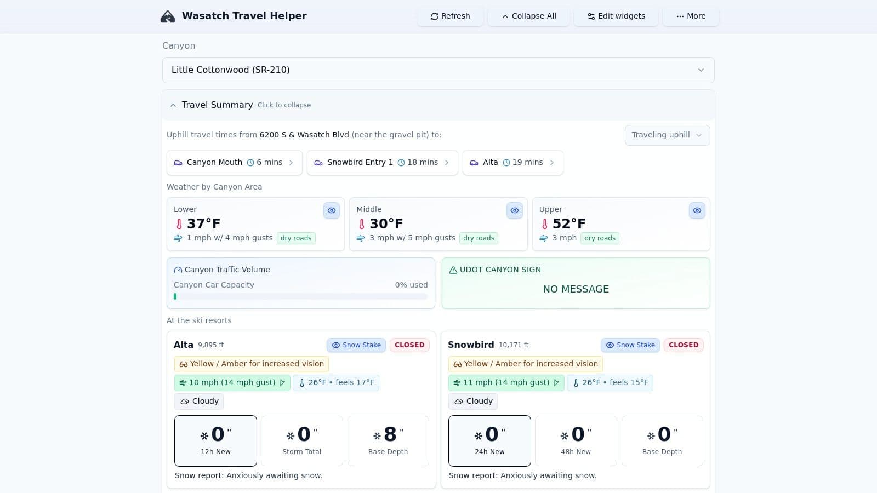
Task: Open the More menu
Action: coord(691,16)
